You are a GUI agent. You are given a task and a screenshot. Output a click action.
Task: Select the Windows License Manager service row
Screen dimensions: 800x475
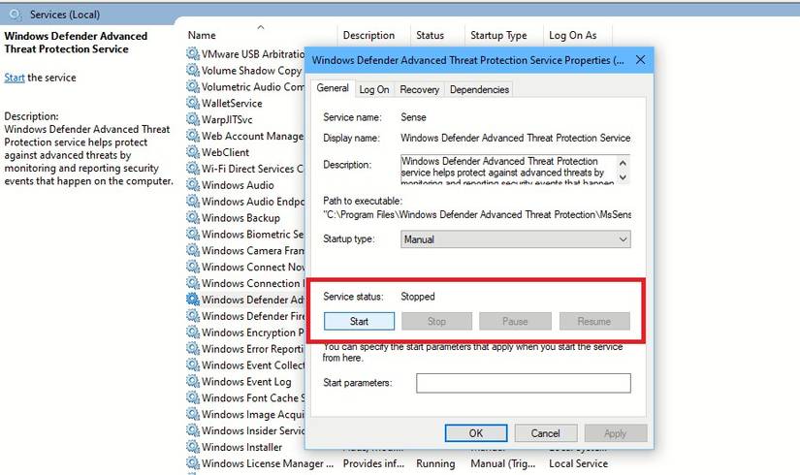click(x=398, y=463)
